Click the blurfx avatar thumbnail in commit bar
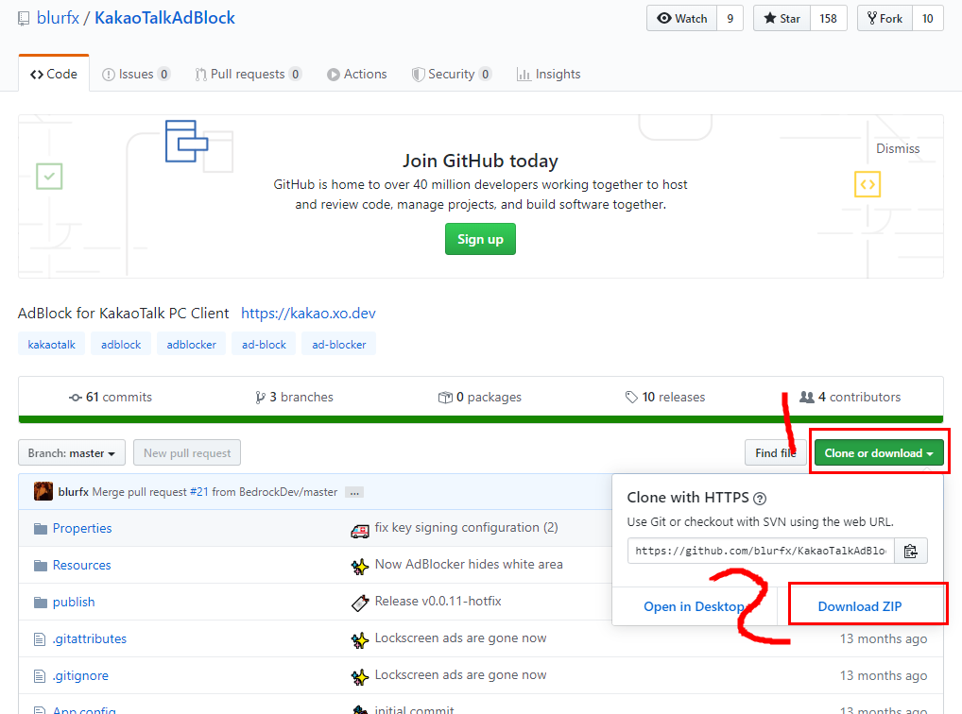This screenshot has width=962, height=714. 43,491
